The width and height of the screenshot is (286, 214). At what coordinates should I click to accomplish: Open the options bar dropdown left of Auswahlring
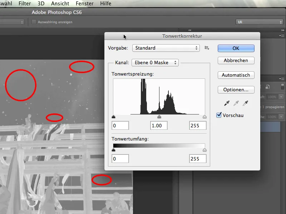pyautogui.click(x=12, y=22)
